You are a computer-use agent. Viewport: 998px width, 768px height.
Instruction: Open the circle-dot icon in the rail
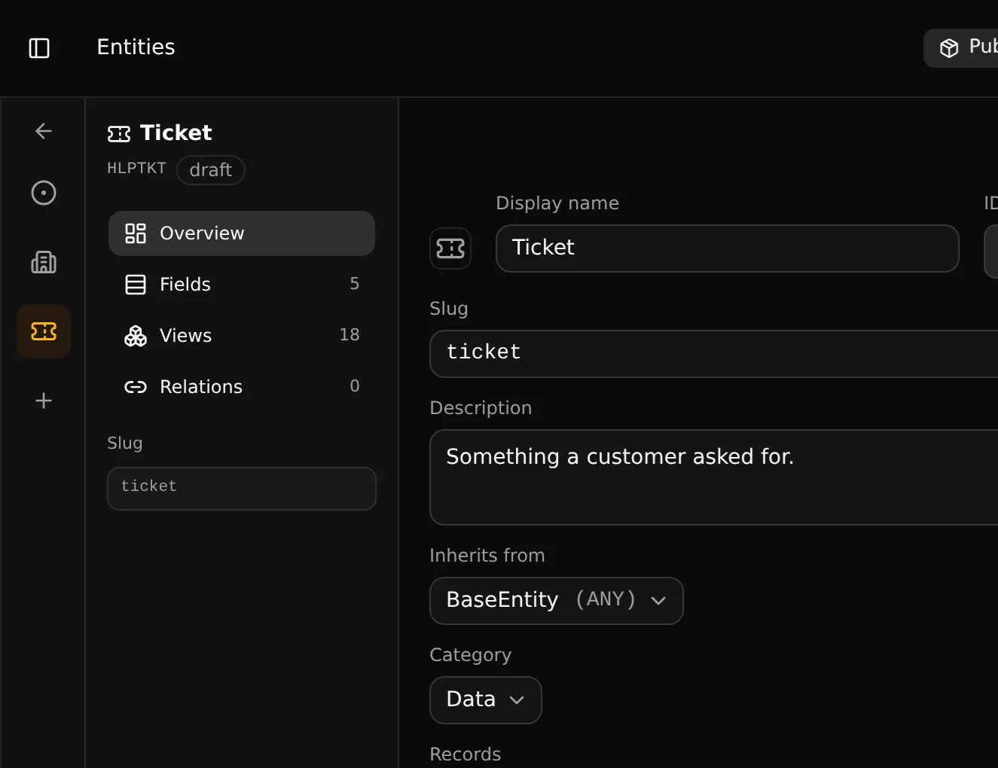(44, 193)
